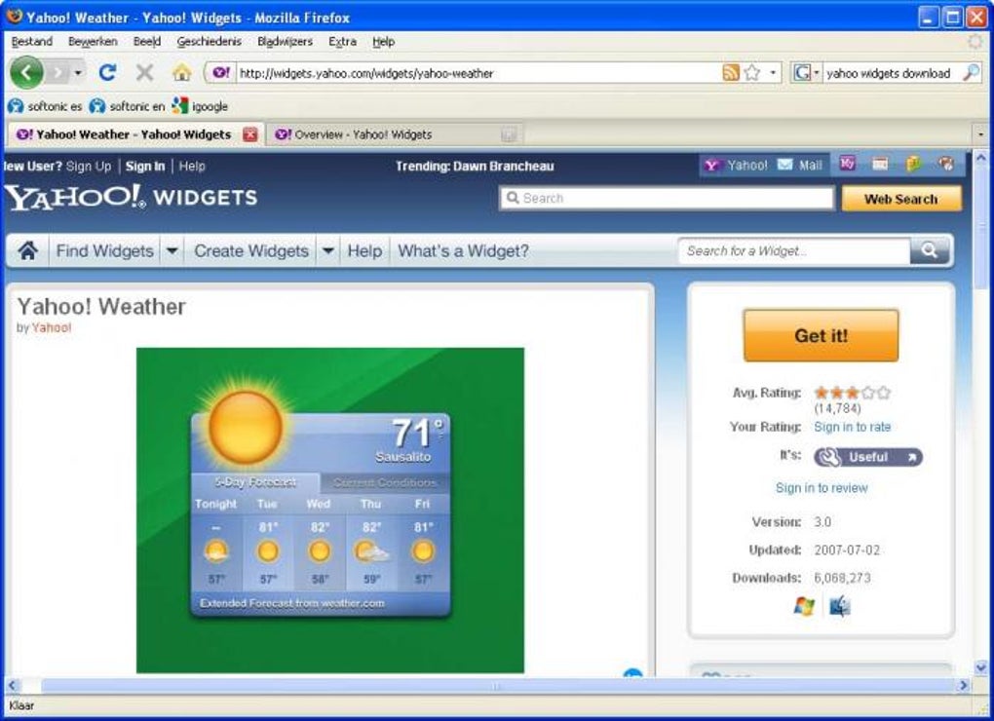Expand the Create Widgets dropdown arrow

327,250
